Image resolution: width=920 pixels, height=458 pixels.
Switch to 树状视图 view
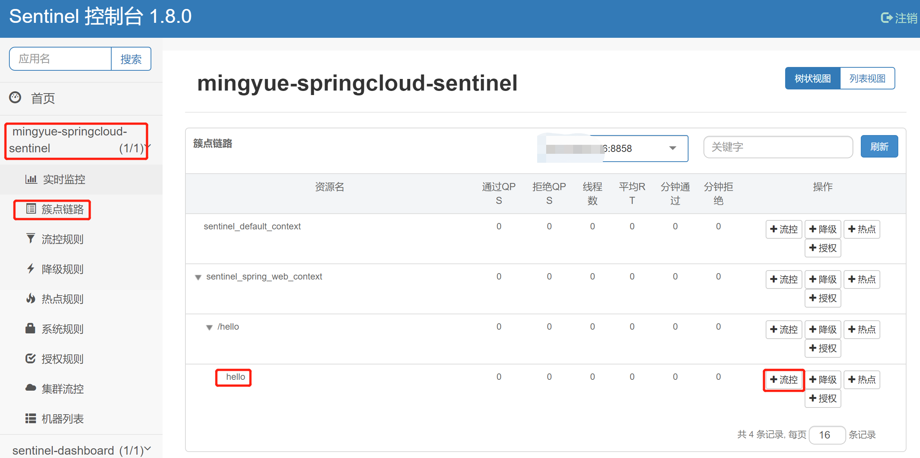pos(813,78)
